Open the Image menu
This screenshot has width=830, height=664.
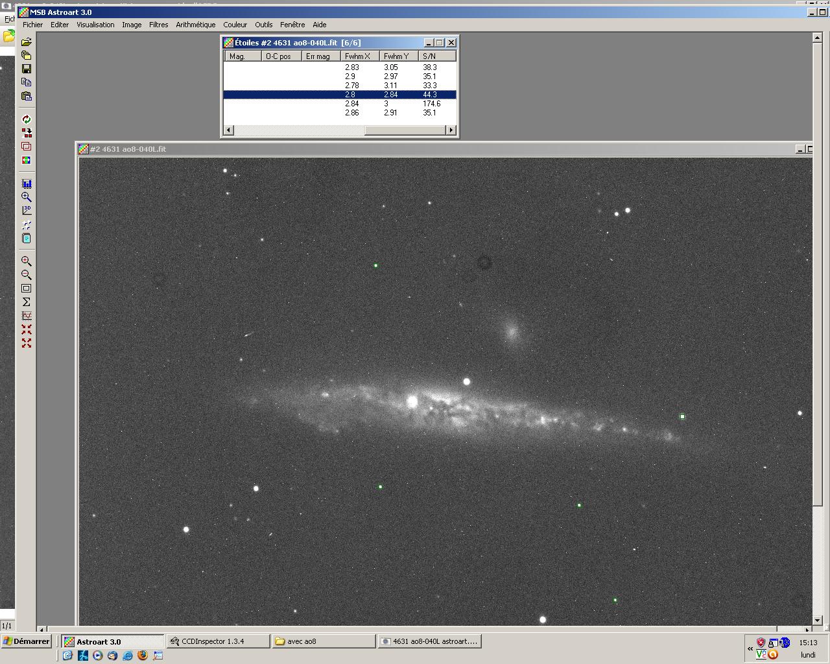pyautogui.click(x=132, y=25)
